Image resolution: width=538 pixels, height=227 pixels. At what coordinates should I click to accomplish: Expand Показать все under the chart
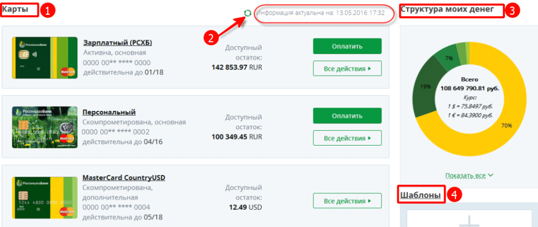pos(469,176)
